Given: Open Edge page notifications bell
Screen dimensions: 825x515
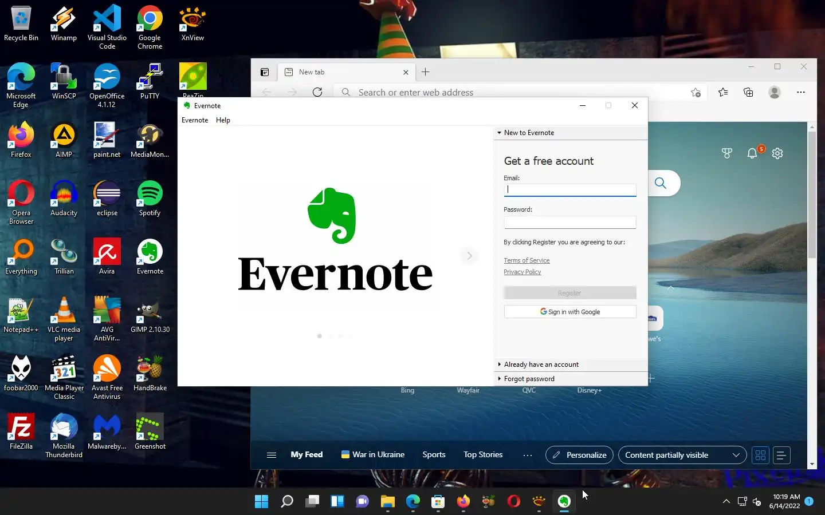Looking at the screenshot, I should tap(752, 153).
